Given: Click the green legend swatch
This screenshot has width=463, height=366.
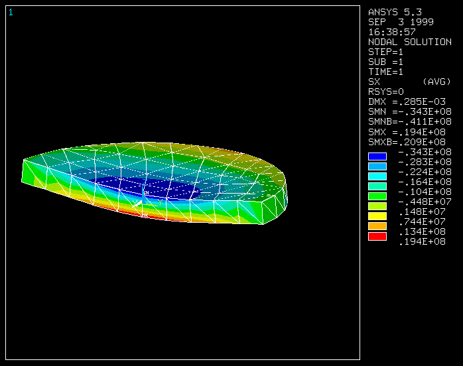Looking at the screenshot, I should (377, 196).
